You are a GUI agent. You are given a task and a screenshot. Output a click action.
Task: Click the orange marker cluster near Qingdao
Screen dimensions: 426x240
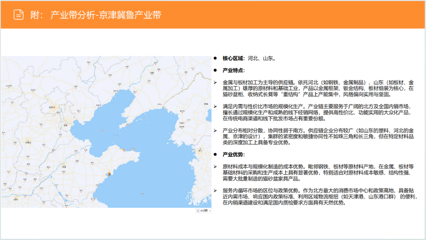[x=109, y=172]
